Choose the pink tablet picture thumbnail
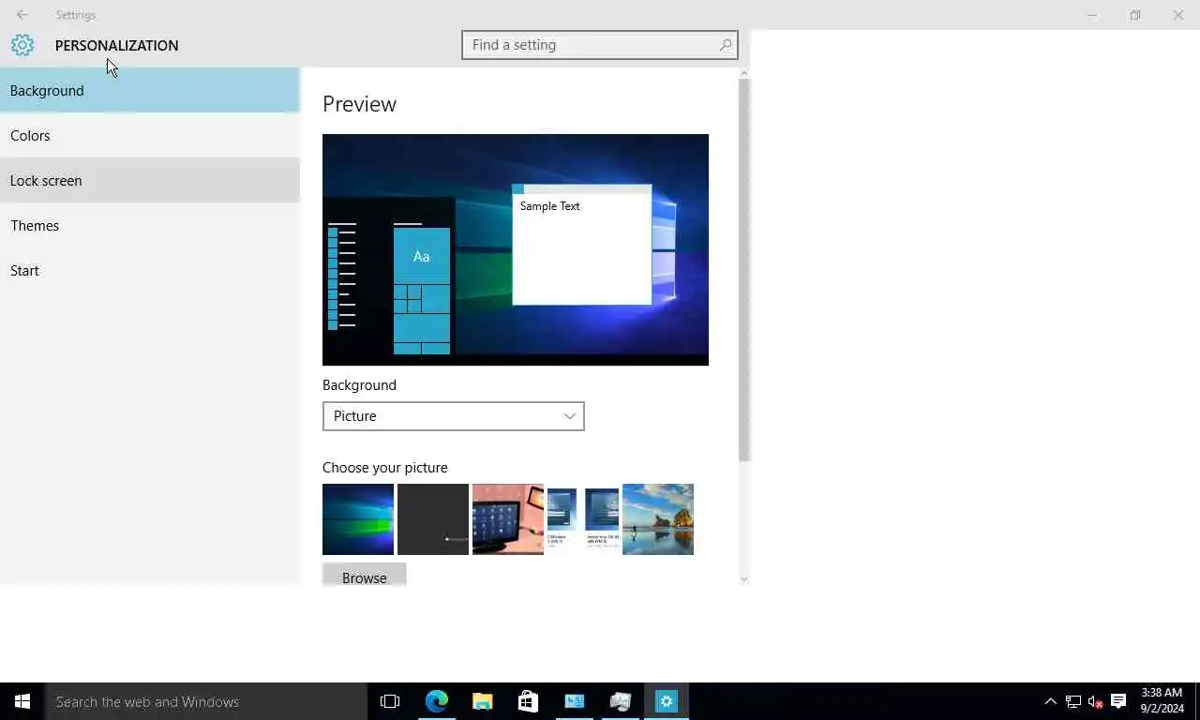 point(508,519)
